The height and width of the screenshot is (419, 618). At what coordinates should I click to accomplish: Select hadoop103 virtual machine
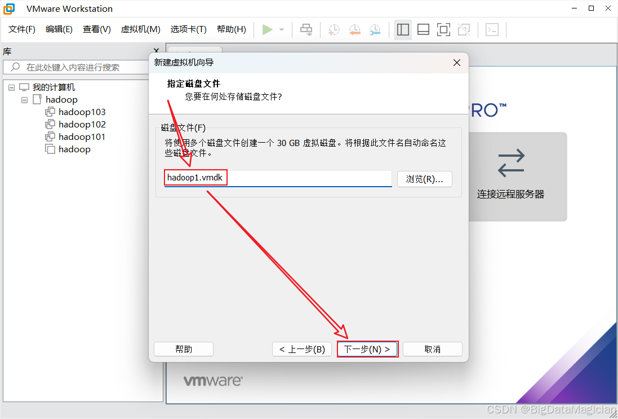point(82,112)
